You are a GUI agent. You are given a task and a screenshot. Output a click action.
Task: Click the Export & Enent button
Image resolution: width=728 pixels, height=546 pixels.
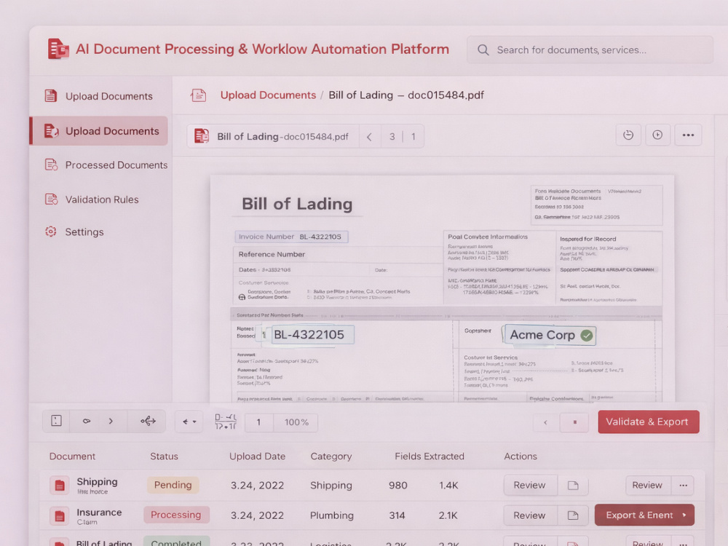click(x=644, y=515)
